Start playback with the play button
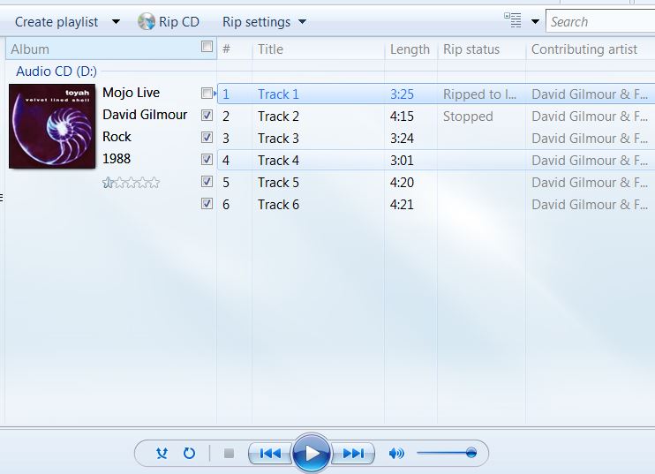This screenshot has height=474, width=655. (312, 453)
